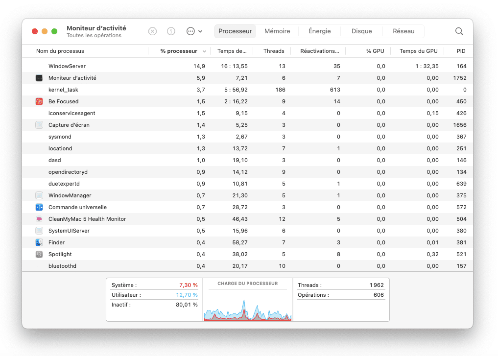Select the duetexpertd process row
Image resolution: width=498 pixels, height=356 pixels.
click(247, 184)
